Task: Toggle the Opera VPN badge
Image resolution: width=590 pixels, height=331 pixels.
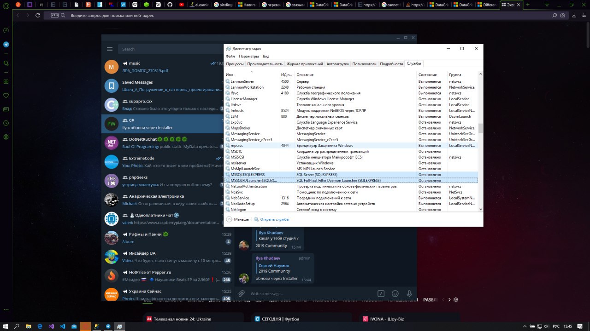Action: click(55, 15)
